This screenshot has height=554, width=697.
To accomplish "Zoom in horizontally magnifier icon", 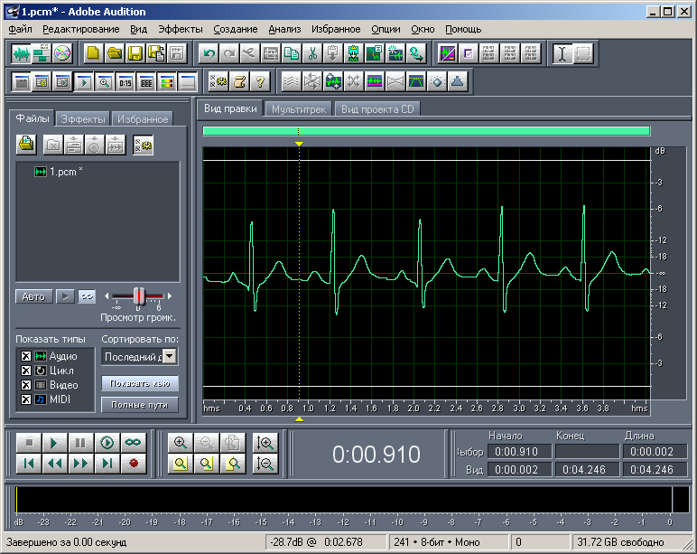I will click(x=180, y=443).
